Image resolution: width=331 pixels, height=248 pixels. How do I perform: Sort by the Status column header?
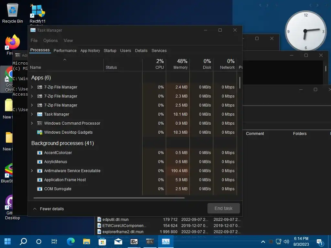(123, 65)
